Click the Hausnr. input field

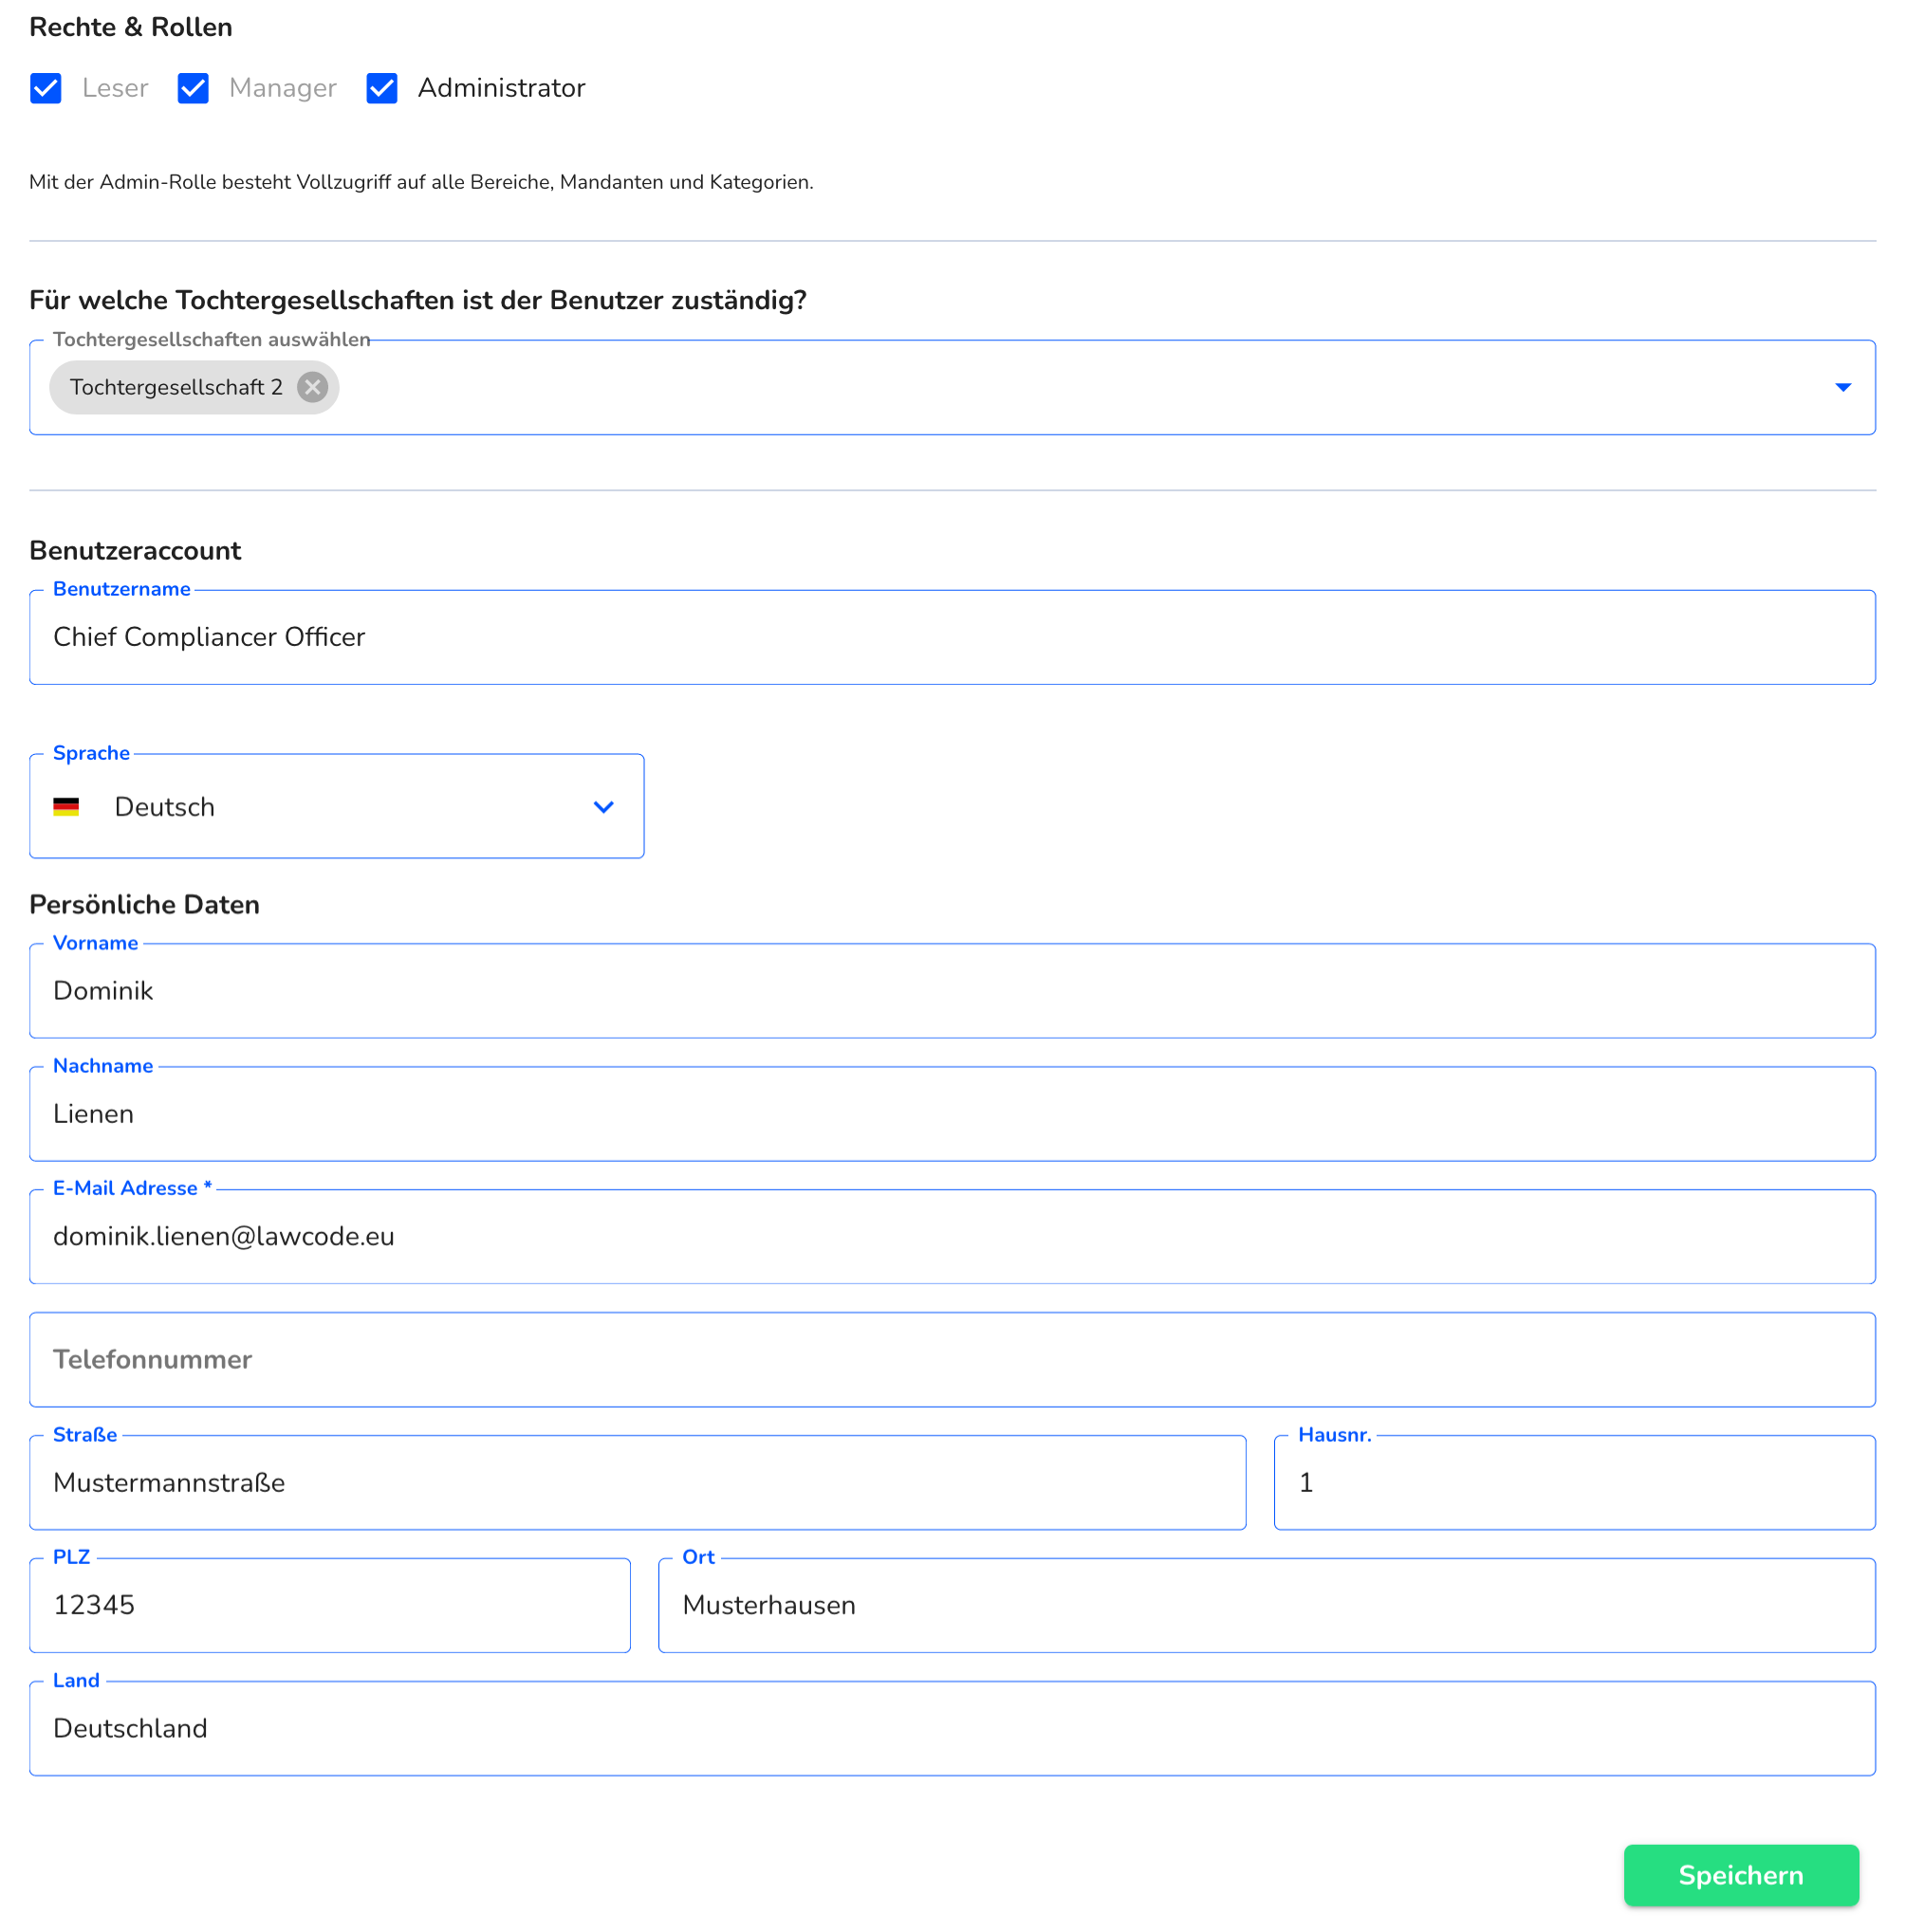pos(1575,1483)
